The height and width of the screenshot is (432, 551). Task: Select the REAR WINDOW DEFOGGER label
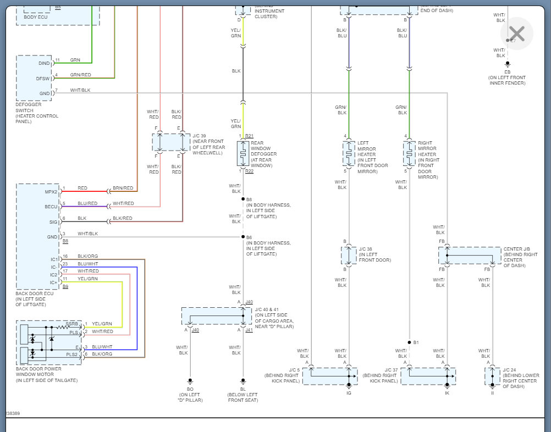point(263,154)
